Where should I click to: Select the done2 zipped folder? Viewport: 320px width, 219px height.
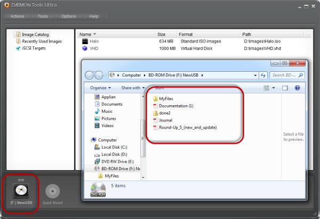tap(162, 113)
